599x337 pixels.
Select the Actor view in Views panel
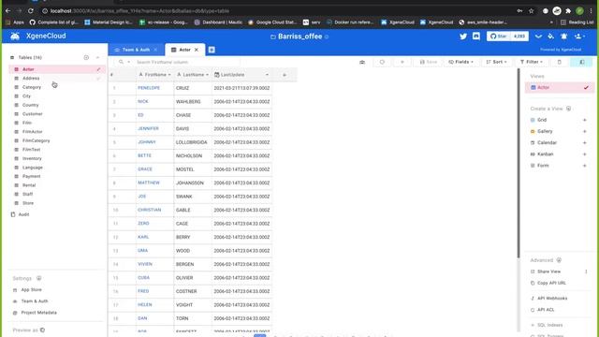560,87
